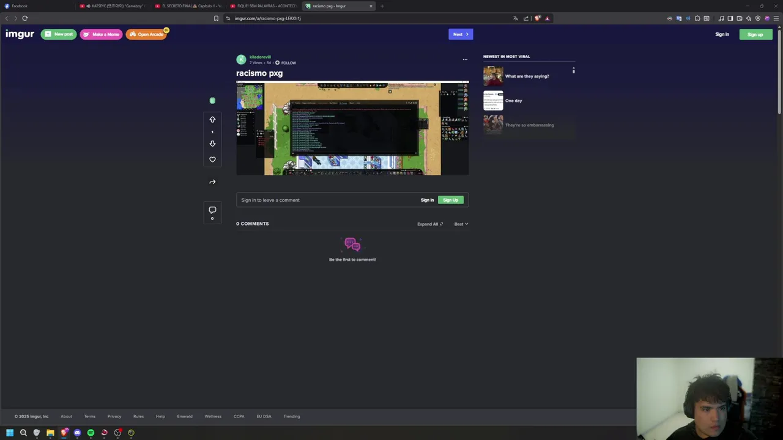Image resolution: width=783 pixels, height=440 pixels.
Task: Toggle the browser sidebar panel icon
Action: [730, 18]
